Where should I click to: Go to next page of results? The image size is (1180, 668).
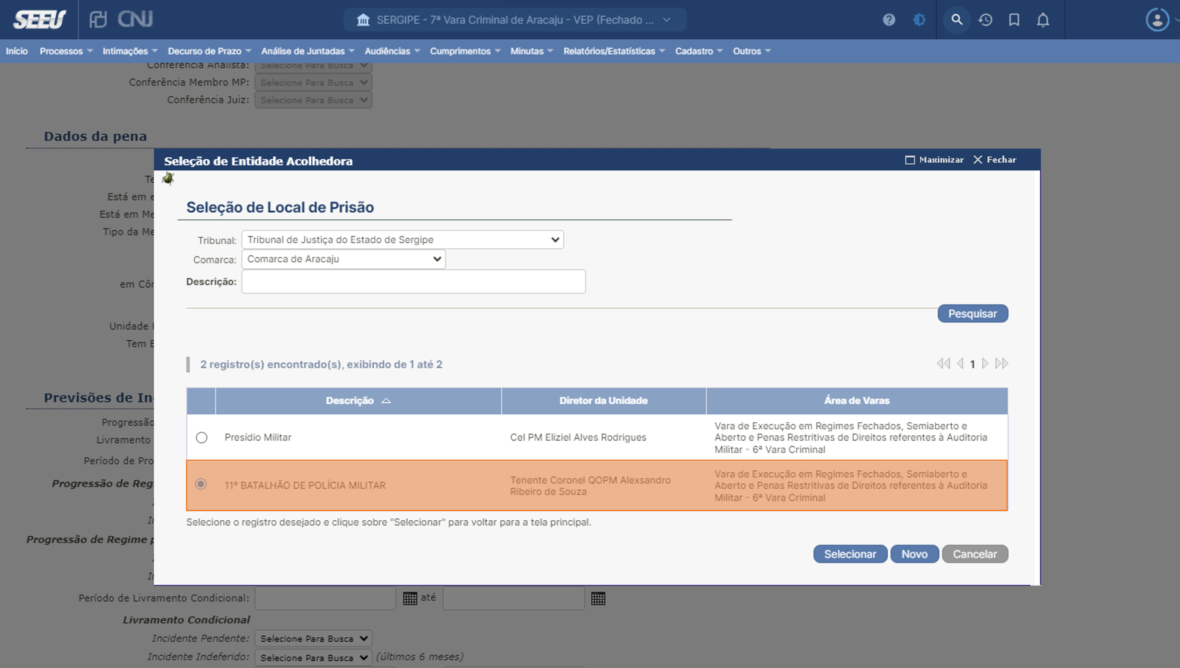point(985,363)
